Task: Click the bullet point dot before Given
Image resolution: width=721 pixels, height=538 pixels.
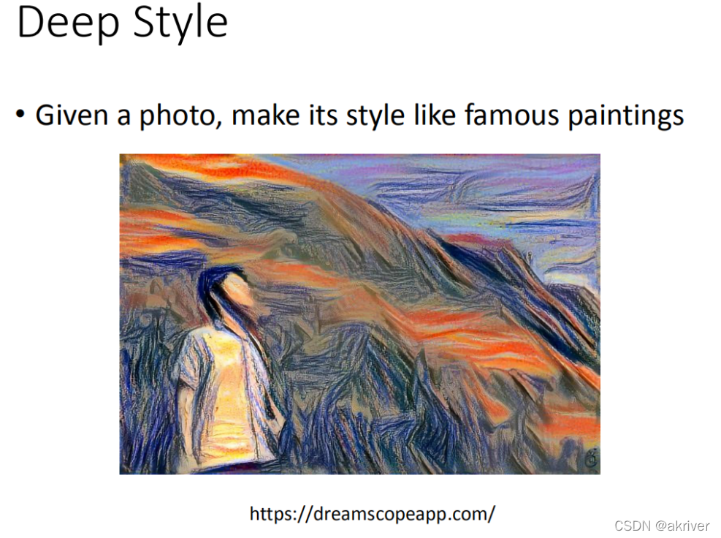Action: tap(20, 114)
